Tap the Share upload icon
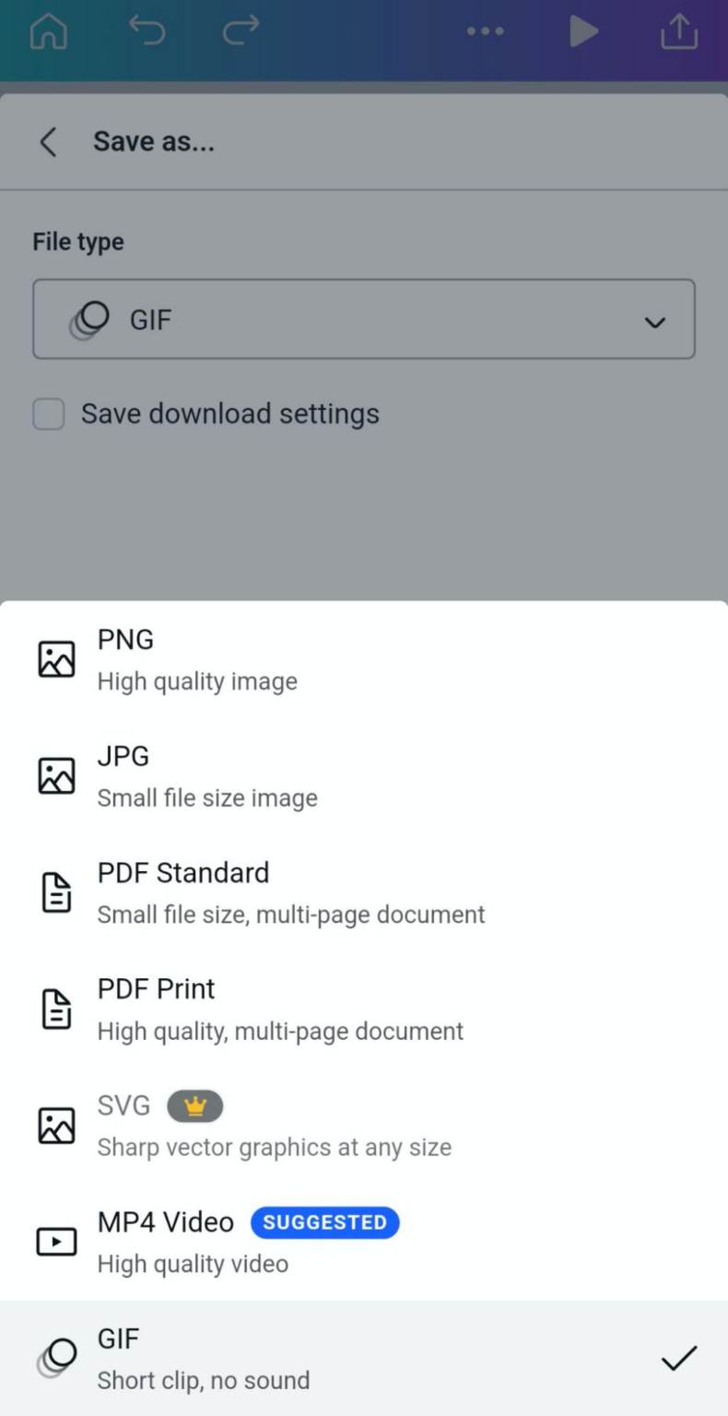Viewport: 728px width, 1416px height. pos(679,32)
